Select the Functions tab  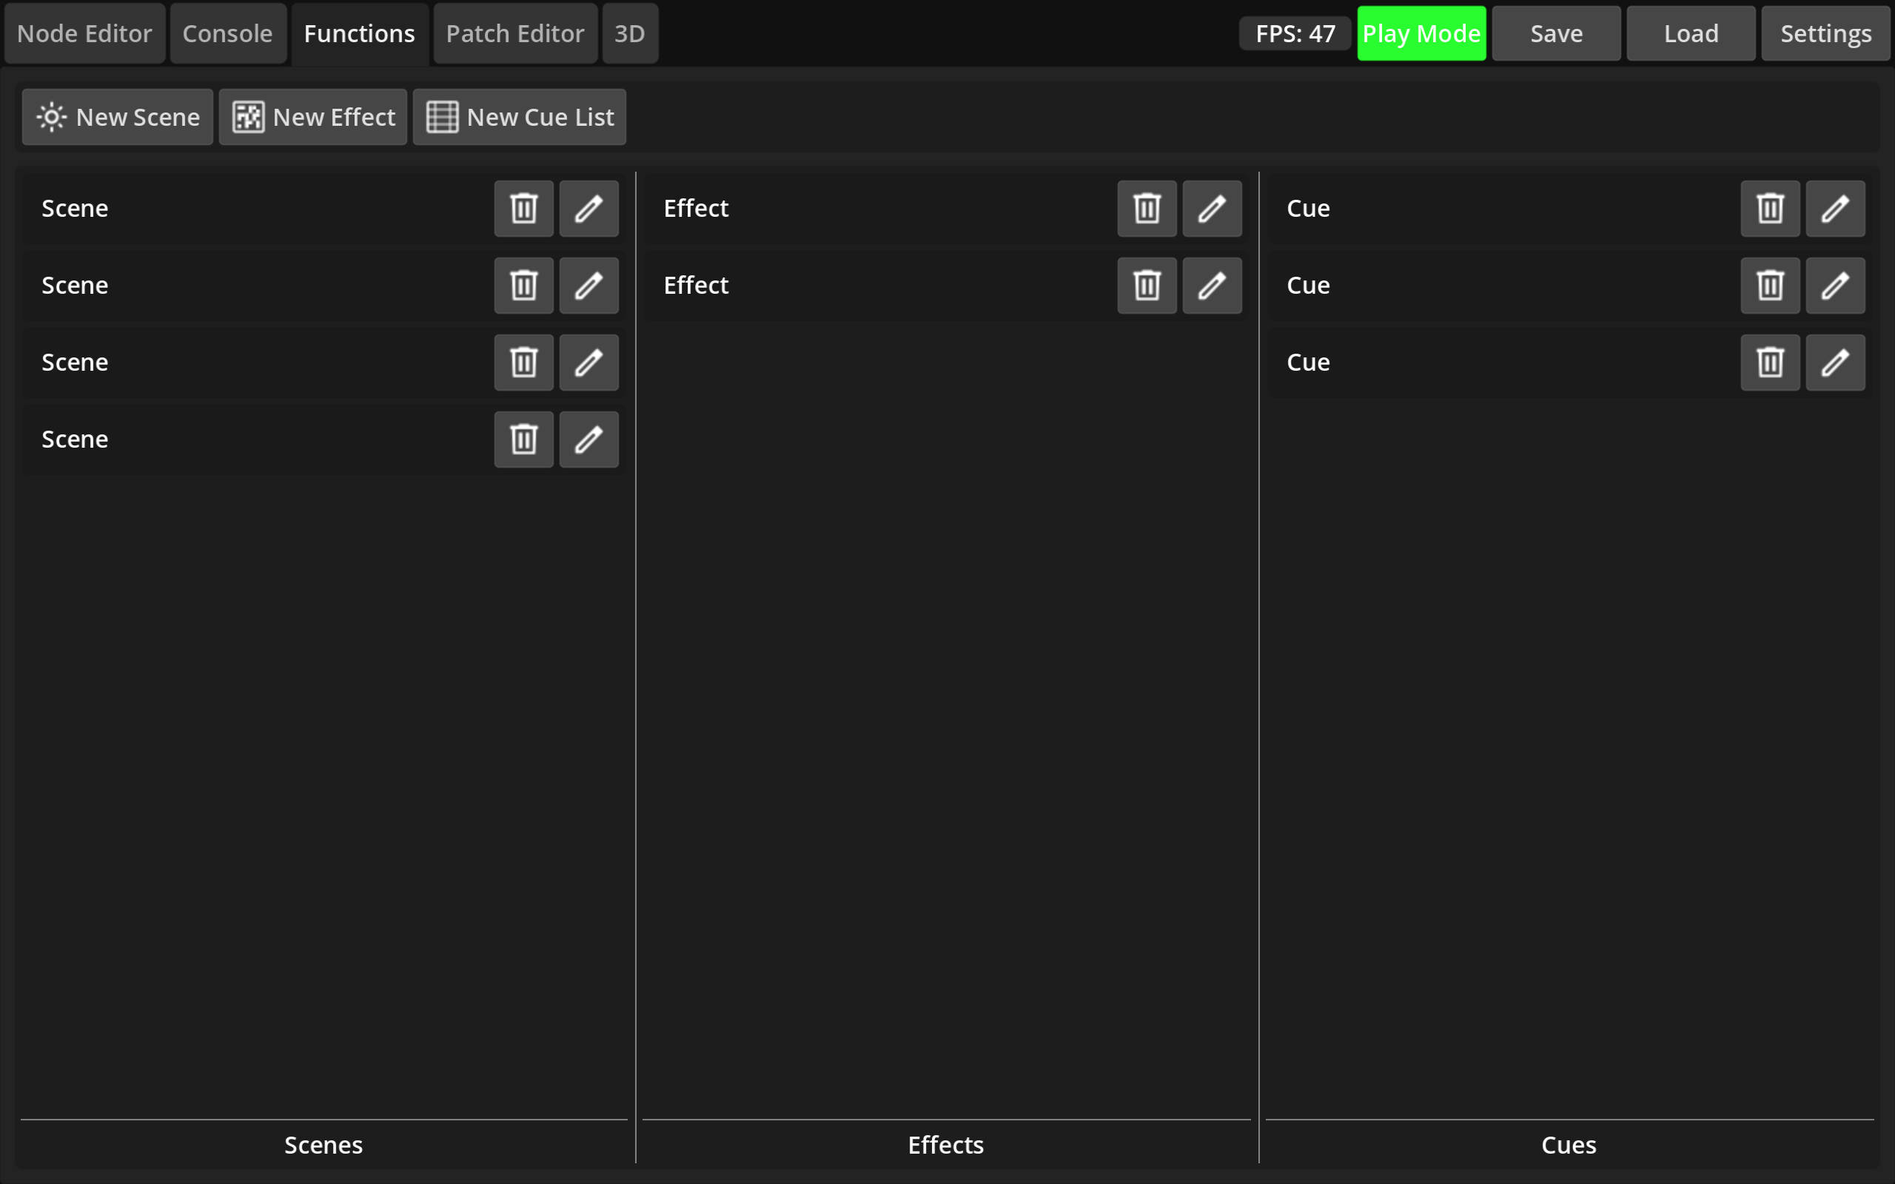tap(360, 34)
